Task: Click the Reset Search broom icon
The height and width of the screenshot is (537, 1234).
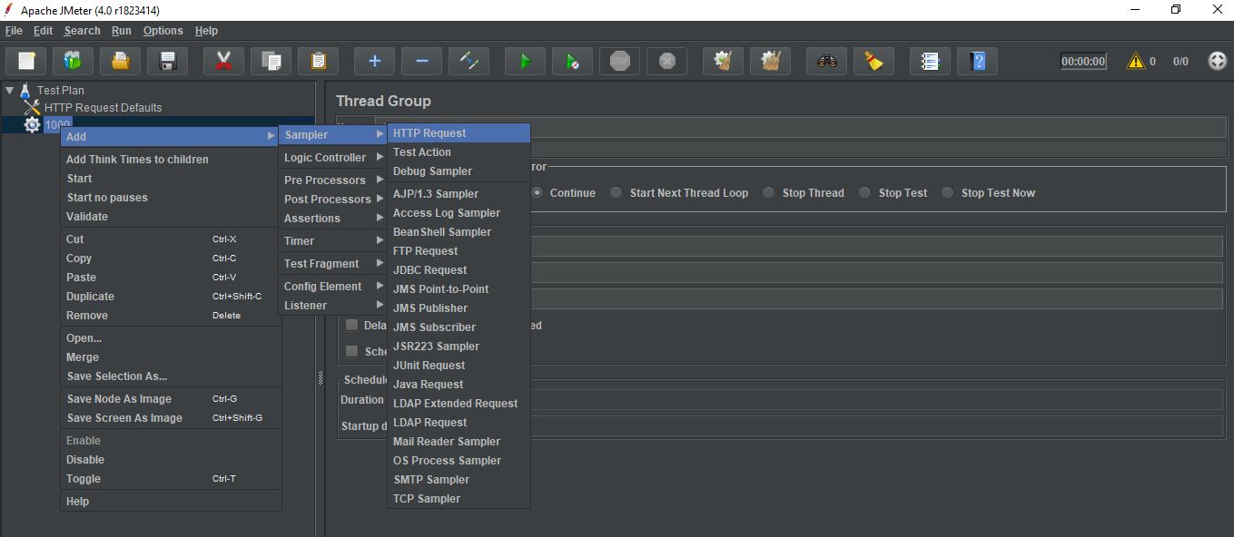Action: 874,62
